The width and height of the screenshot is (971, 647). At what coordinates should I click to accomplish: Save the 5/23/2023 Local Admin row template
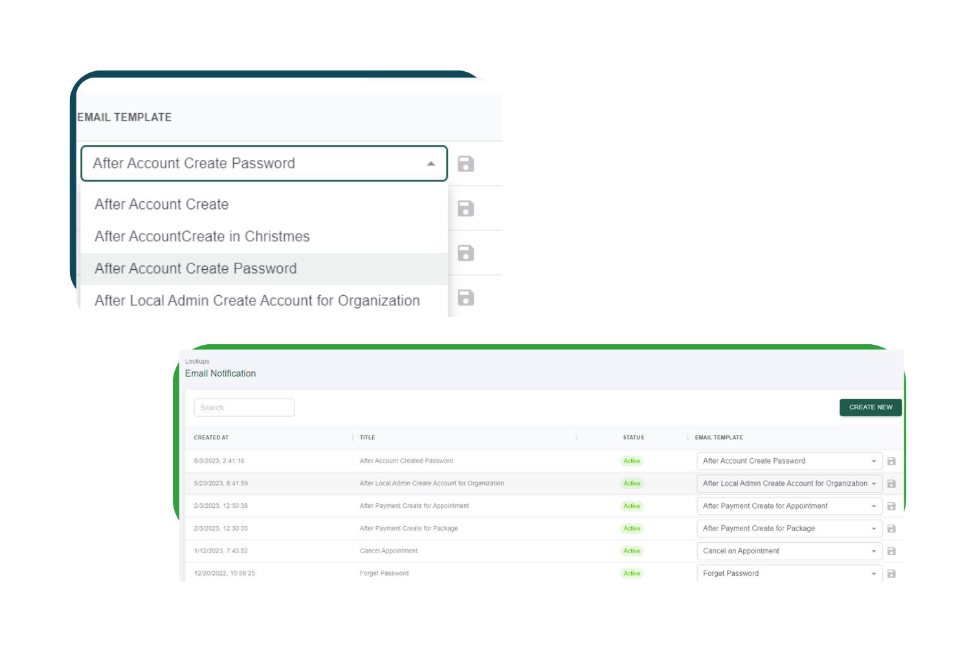click(x=891, y=484)
